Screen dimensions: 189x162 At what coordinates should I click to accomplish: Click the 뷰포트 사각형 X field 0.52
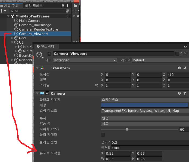[x=118, y=154]
